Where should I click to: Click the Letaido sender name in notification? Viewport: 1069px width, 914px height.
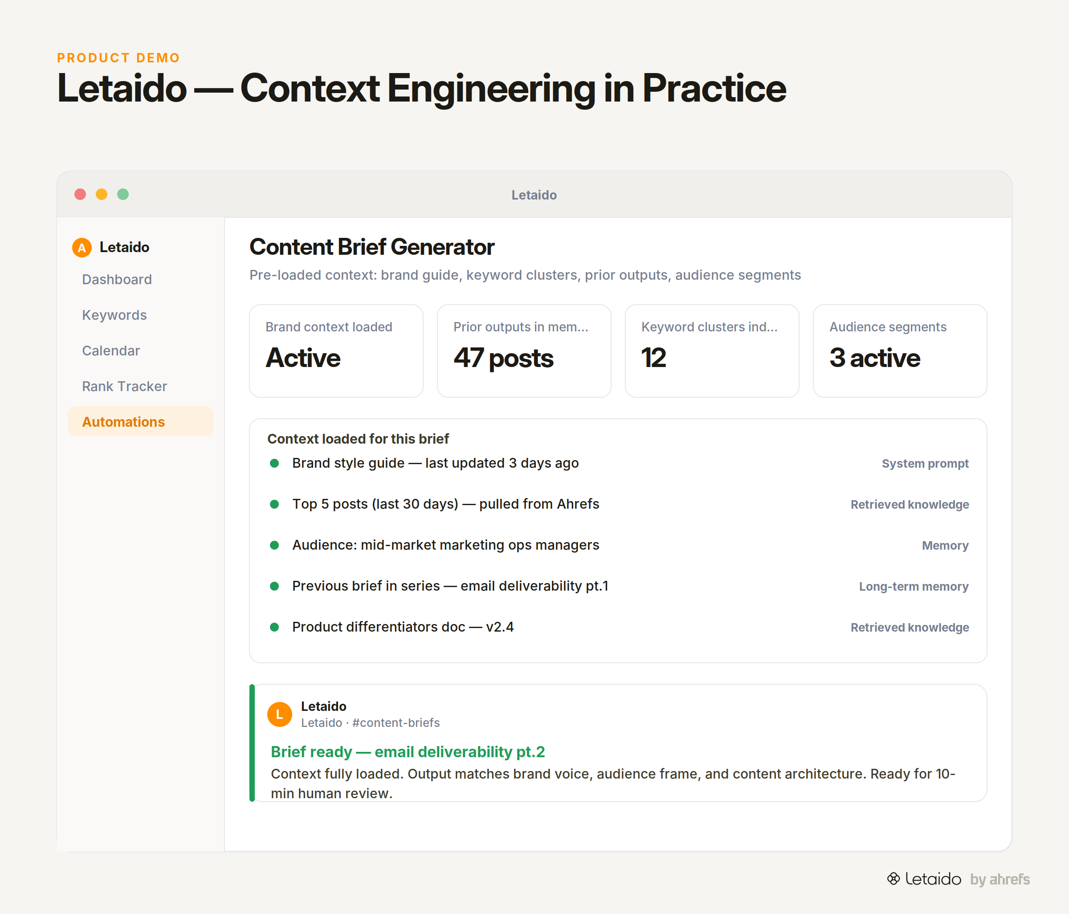click(323, 706)
